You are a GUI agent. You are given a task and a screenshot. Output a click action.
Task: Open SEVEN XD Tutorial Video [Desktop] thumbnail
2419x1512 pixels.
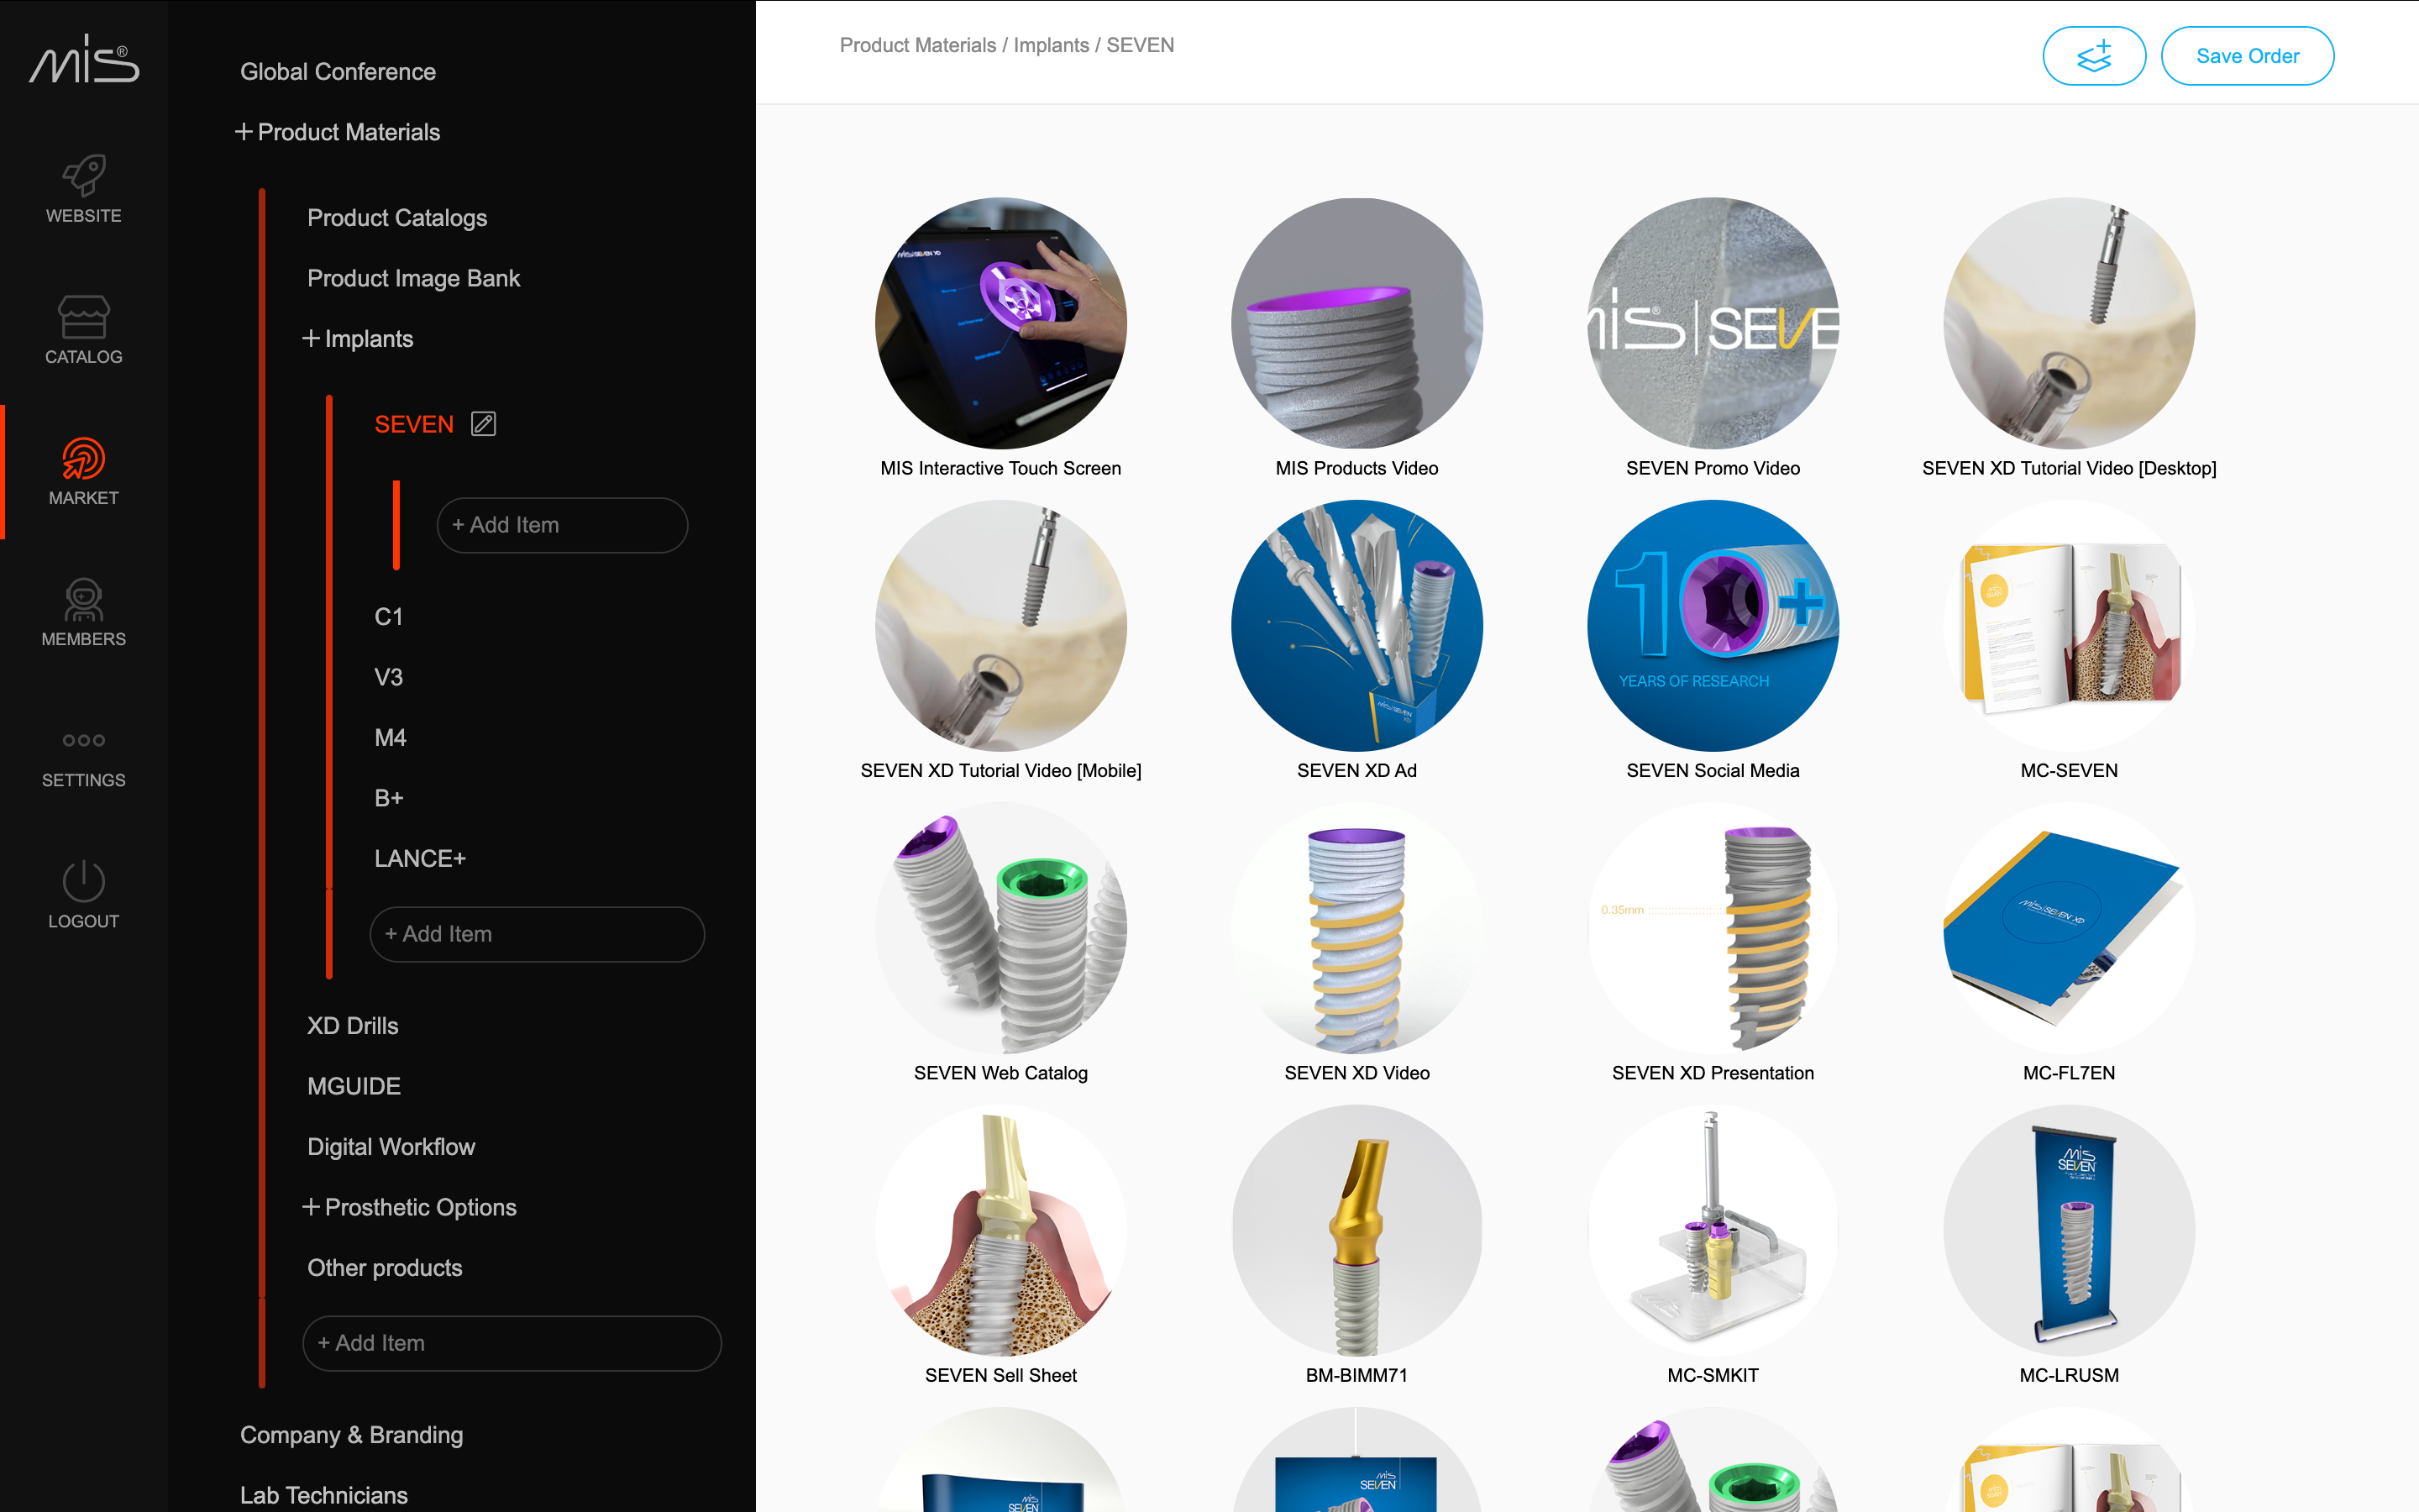(2069, 323)
